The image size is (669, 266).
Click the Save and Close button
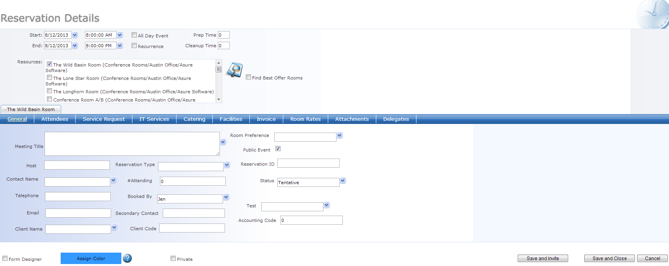tap(609, 259)
